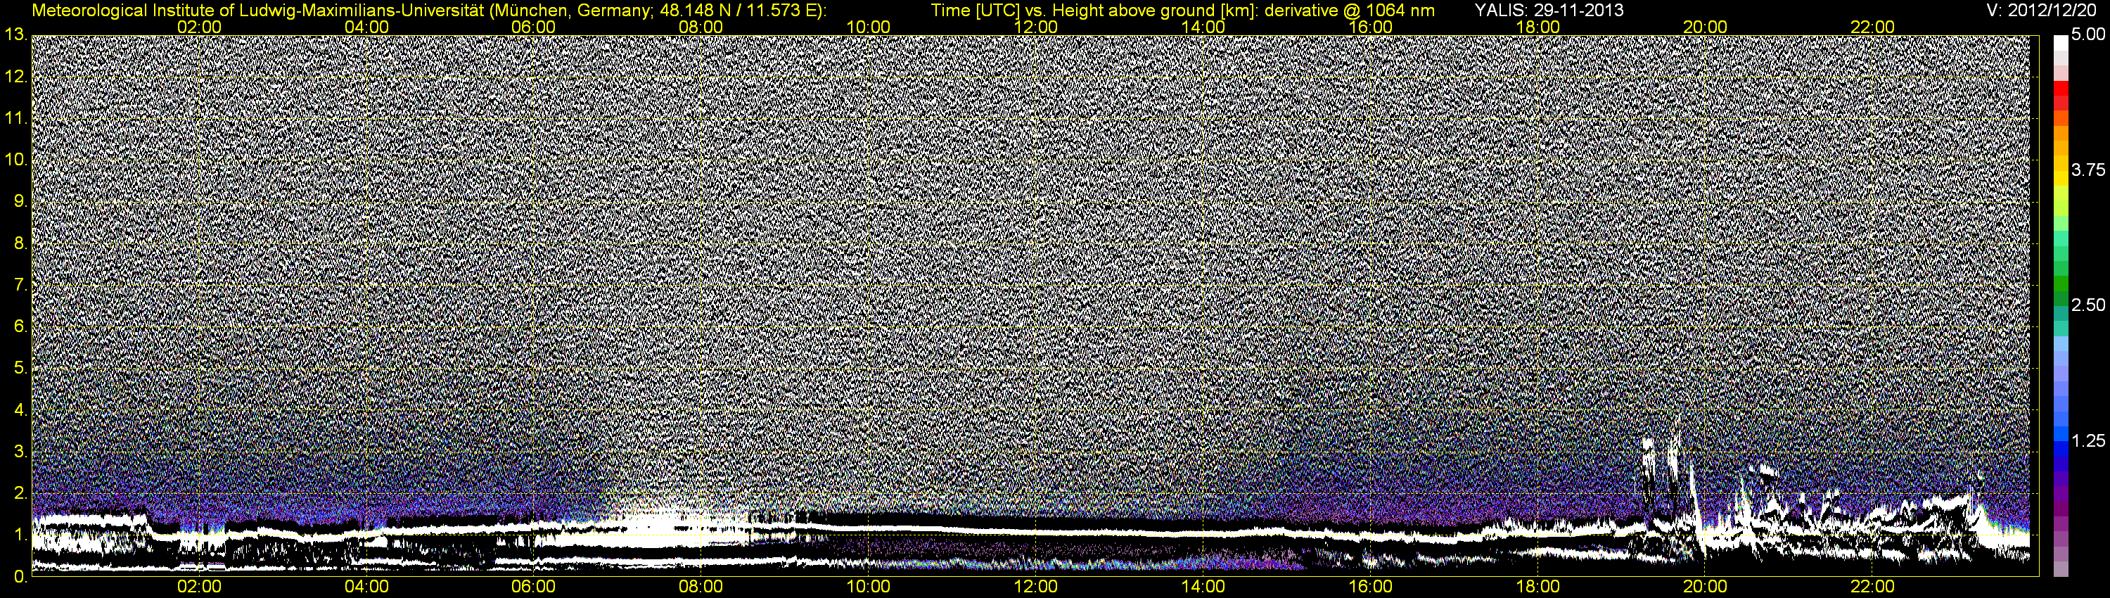The height and width of the screenshot is (598, 2110).
Task: Select the 10:00 label on the upper time axis
Action: coord(868,27)
